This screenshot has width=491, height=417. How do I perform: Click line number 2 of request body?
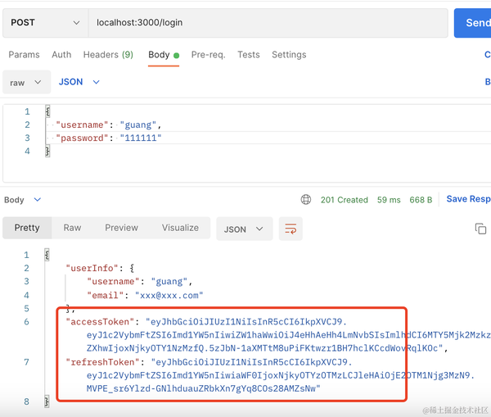(27, 125)
